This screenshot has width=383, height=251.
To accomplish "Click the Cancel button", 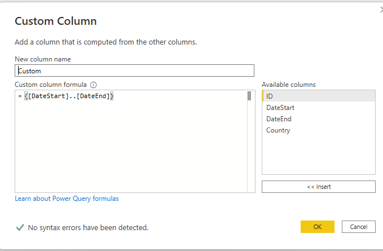I will click(358, 227).
